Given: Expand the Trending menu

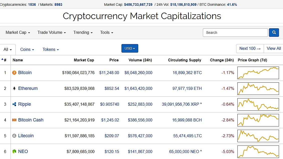Looking at the screenshot, I should coord(83,33).
